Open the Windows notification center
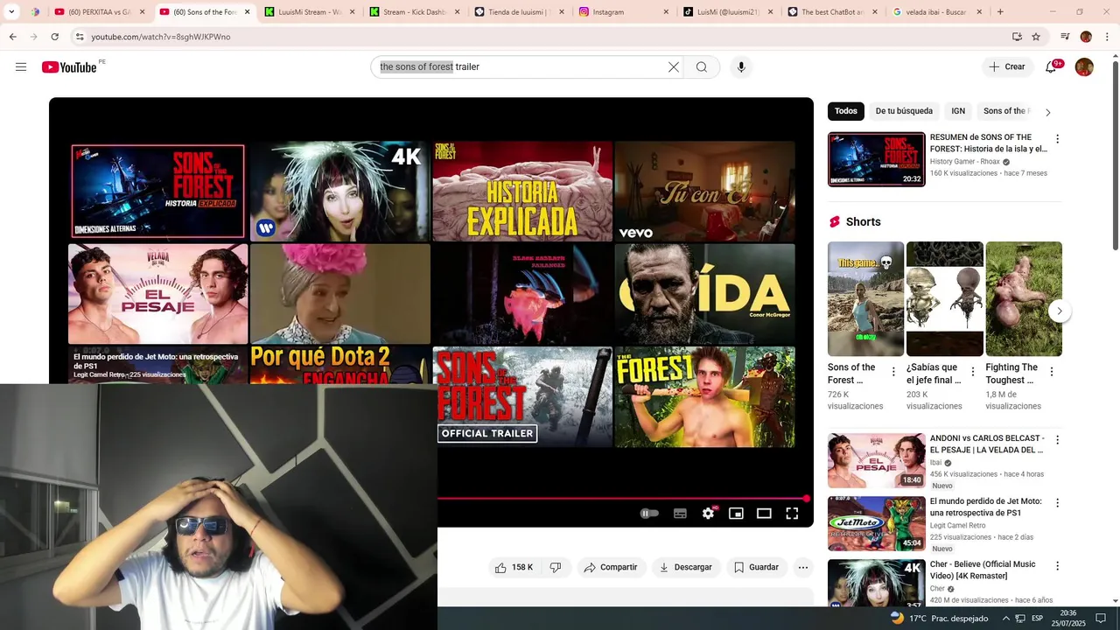 click(1101, 618)
